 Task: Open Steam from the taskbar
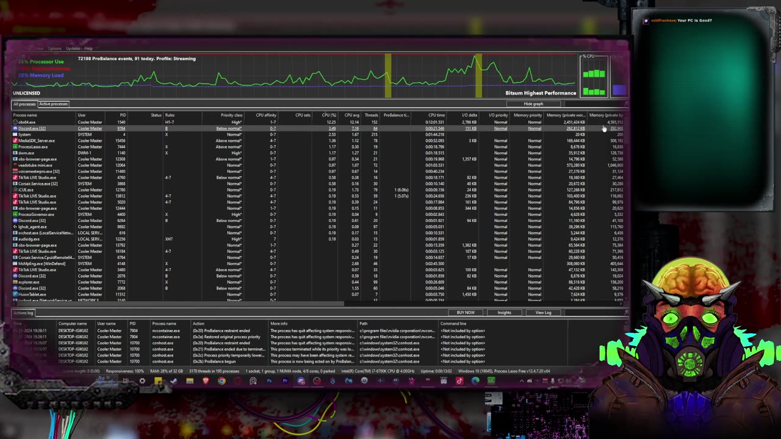click(x=174, y=381)
